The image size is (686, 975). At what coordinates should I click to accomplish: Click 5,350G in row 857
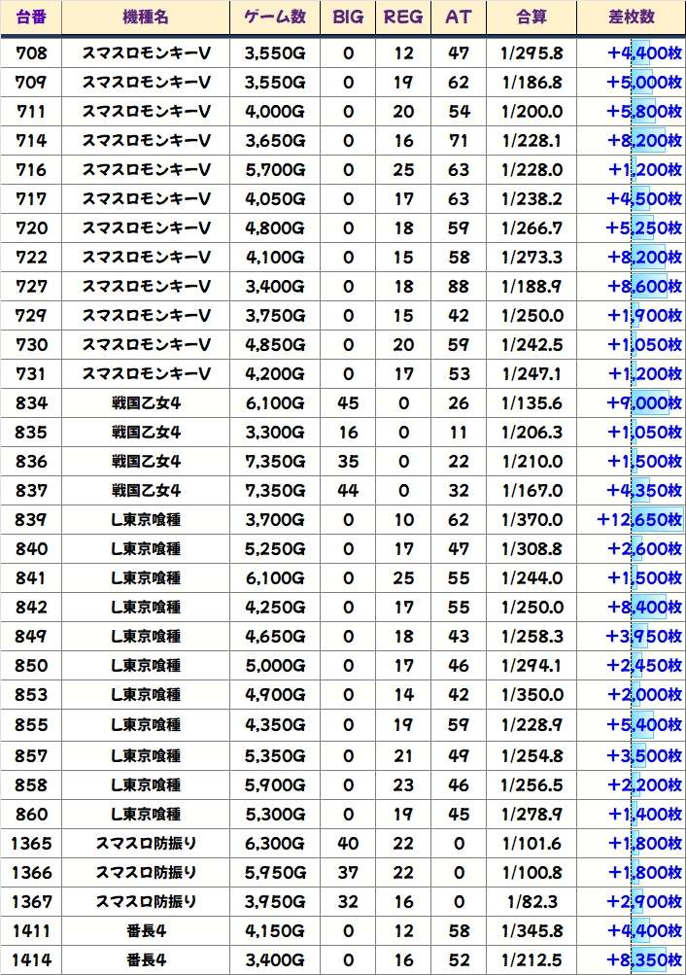click(275, 756)
